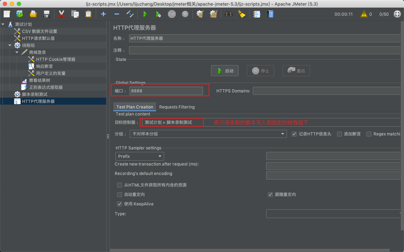Click the Cut scissors icon
This screenshot has width=404, height=252.
point(61,14)
